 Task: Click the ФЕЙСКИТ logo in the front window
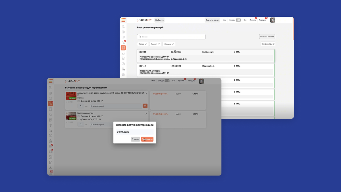pyautogui.click(x=72, y=81)
